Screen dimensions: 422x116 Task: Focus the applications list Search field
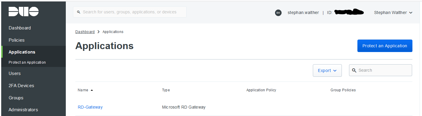[380, 70]
